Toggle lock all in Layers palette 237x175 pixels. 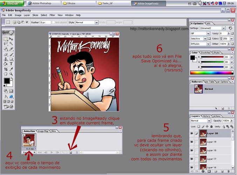(x=211, y=126)
